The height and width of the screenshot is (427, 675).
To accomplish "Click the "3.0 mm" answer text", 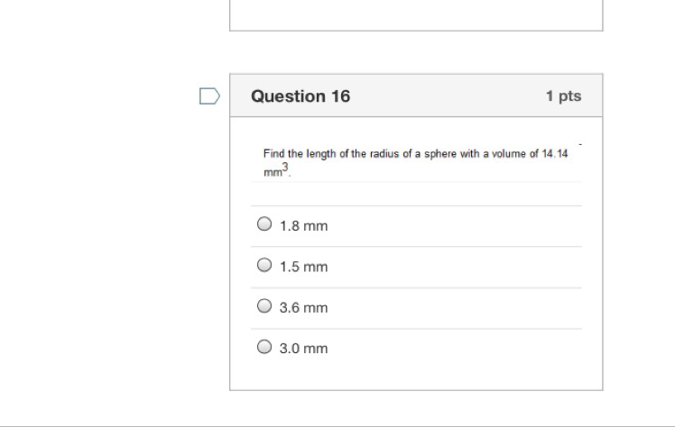I will (303, 348).
